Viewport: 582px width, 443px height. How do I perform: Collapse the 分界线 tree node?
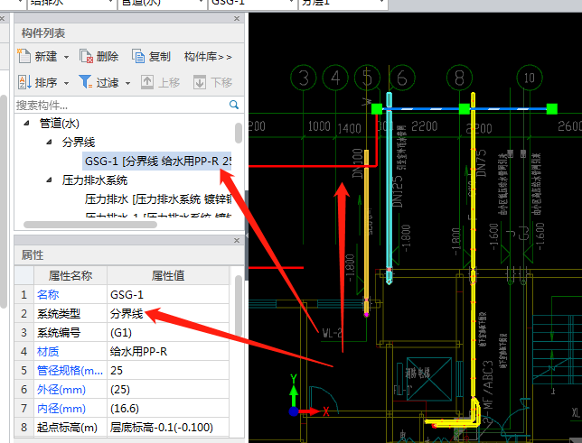point(49,142)
